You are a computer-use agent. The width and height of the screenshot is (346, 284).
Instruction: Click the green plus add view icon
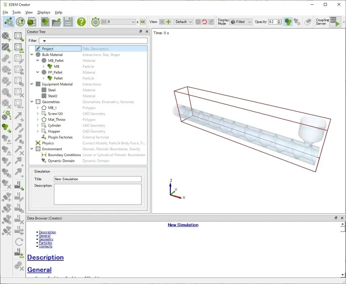[x=168, y=22]
